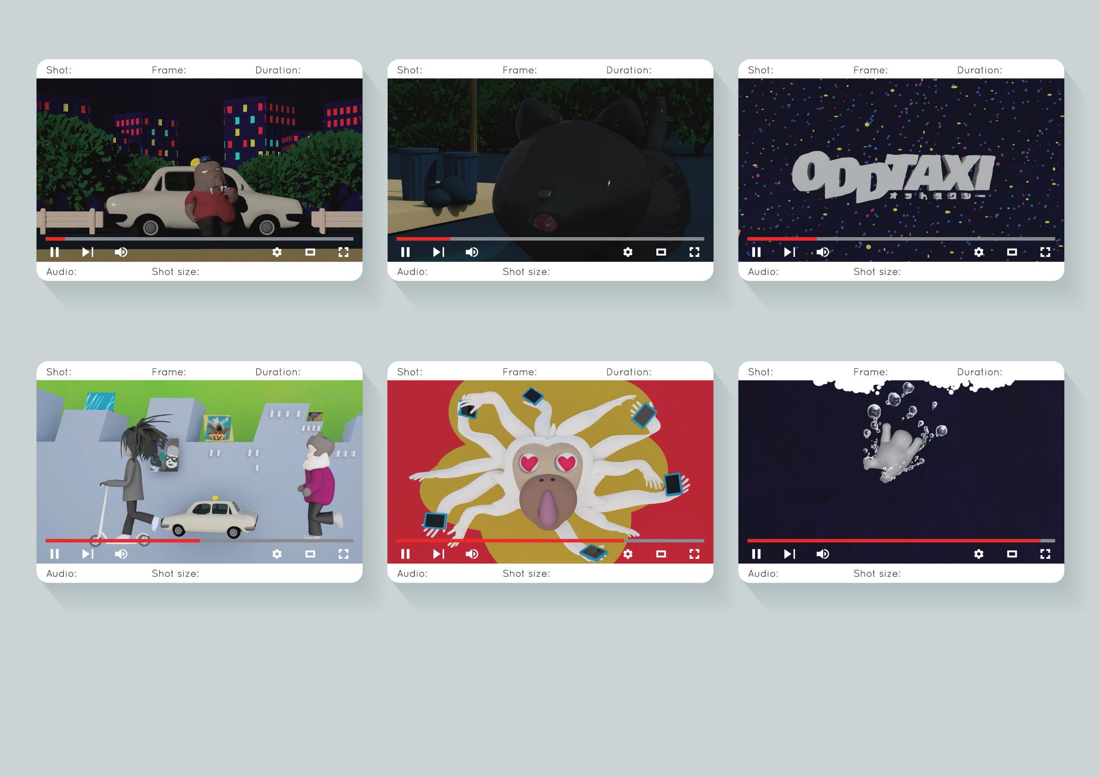
Task: Pause the walrus taxi night scene video
Action: point(55,252)
